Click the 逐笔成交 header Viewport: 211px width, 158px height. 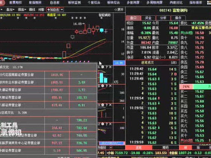coord(147,63)
